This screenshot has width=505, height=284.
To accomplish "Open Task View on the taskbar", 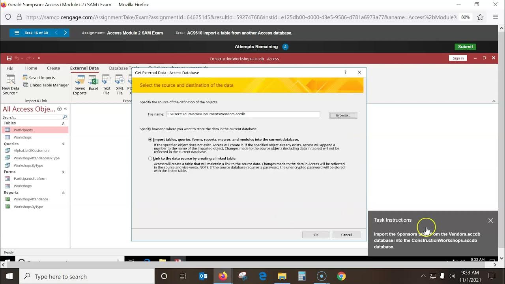I will tap(183, 276).
